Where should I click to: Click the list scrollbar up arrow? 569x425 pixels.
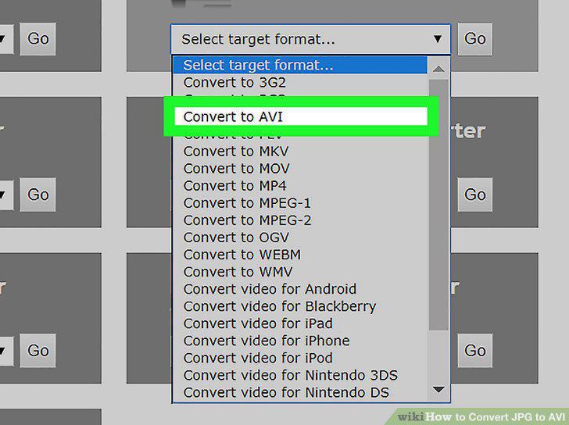click(x=438, y=68)
